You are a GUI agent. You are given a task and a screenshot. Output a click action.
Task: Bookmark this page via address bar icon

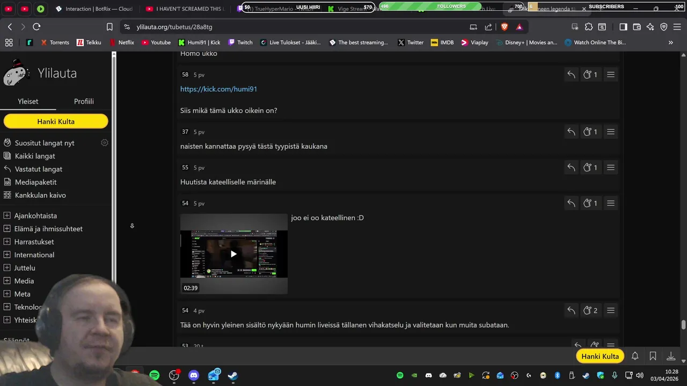tap(109, 27)
